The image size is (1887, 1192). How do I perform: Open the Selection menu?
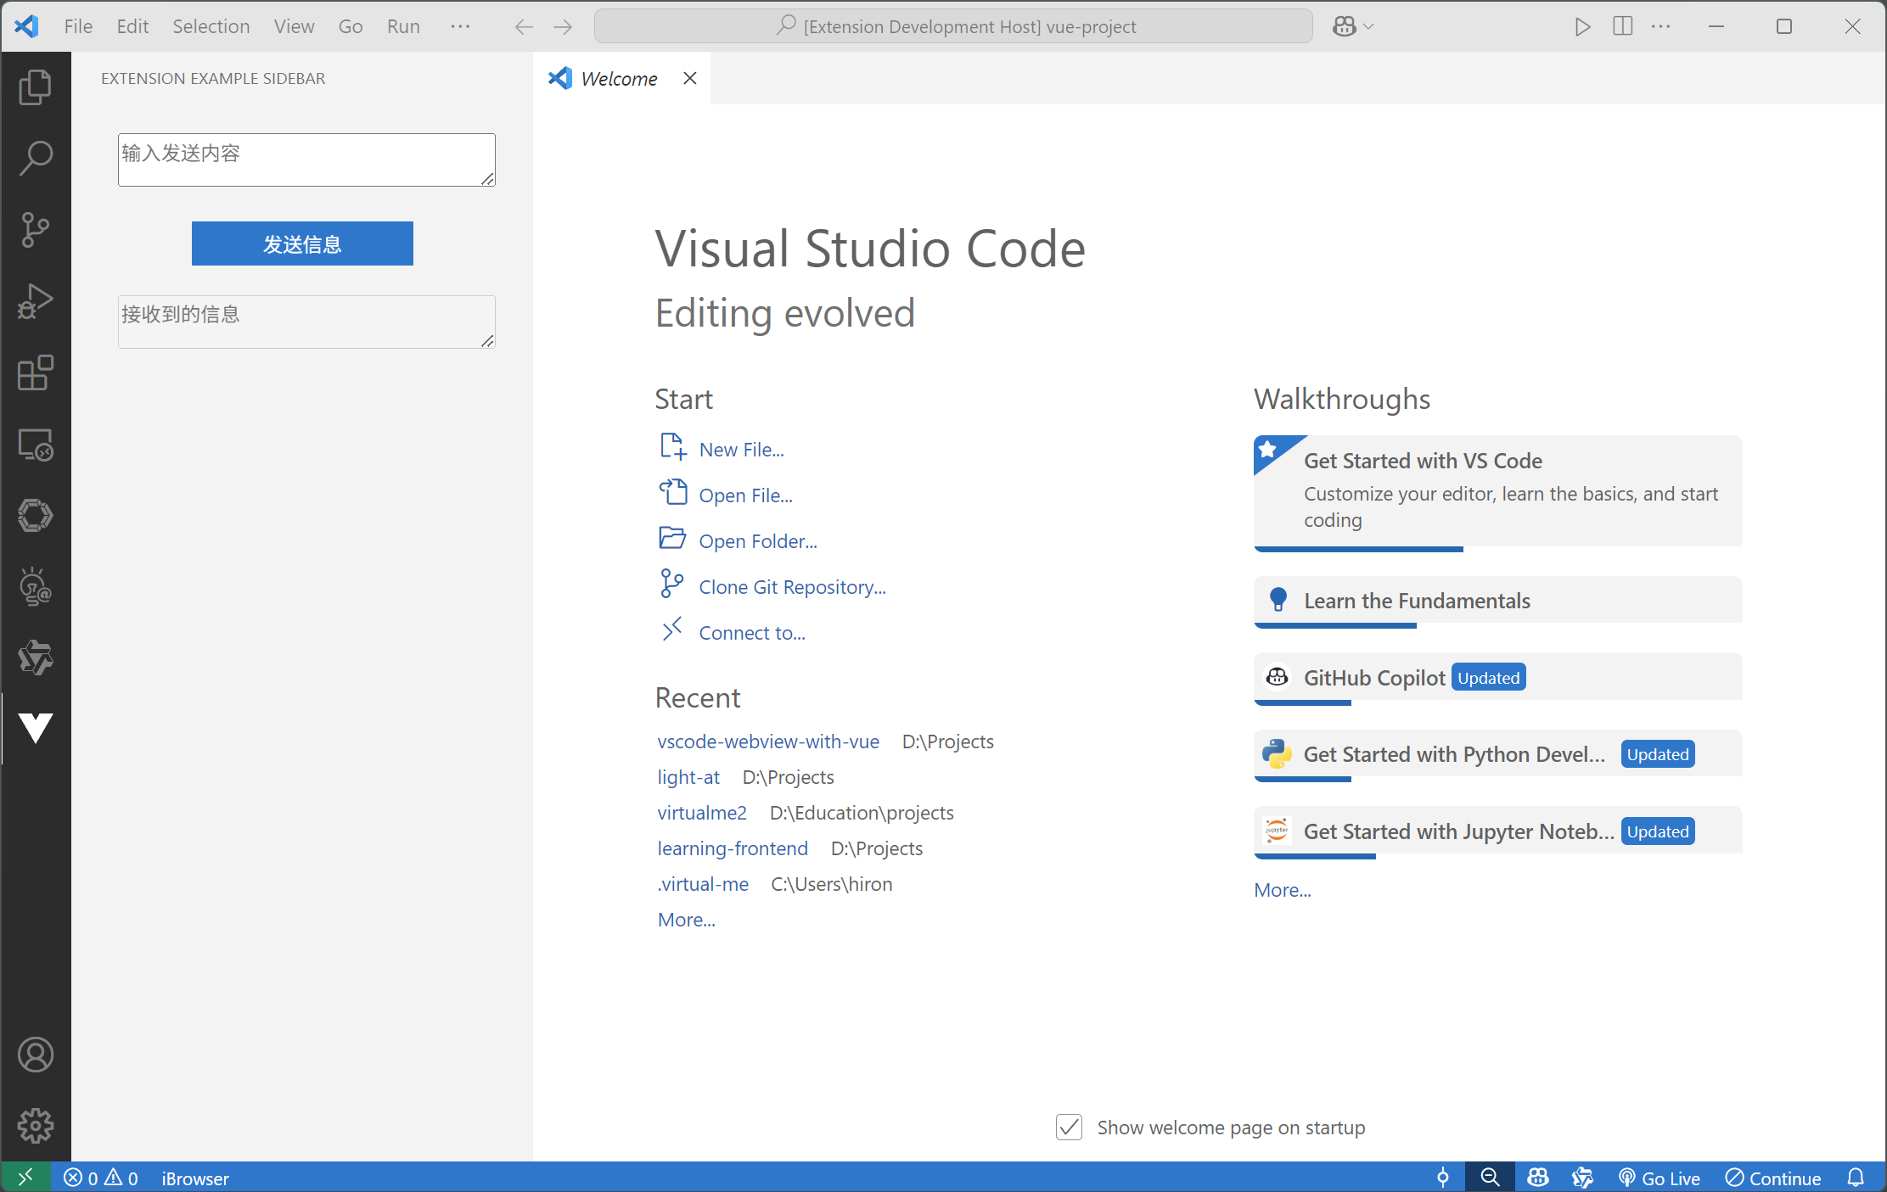pos(211,26)
